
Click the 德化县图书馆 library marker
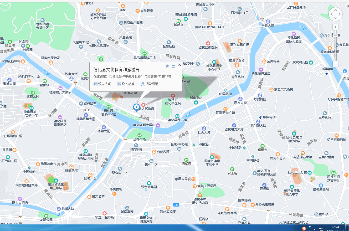(x=177, y=116)
